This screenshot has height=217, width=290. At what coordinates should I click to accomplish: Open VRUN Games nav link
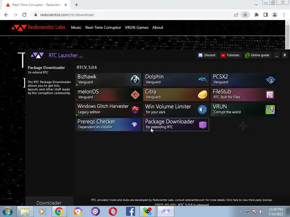point(137,27)
